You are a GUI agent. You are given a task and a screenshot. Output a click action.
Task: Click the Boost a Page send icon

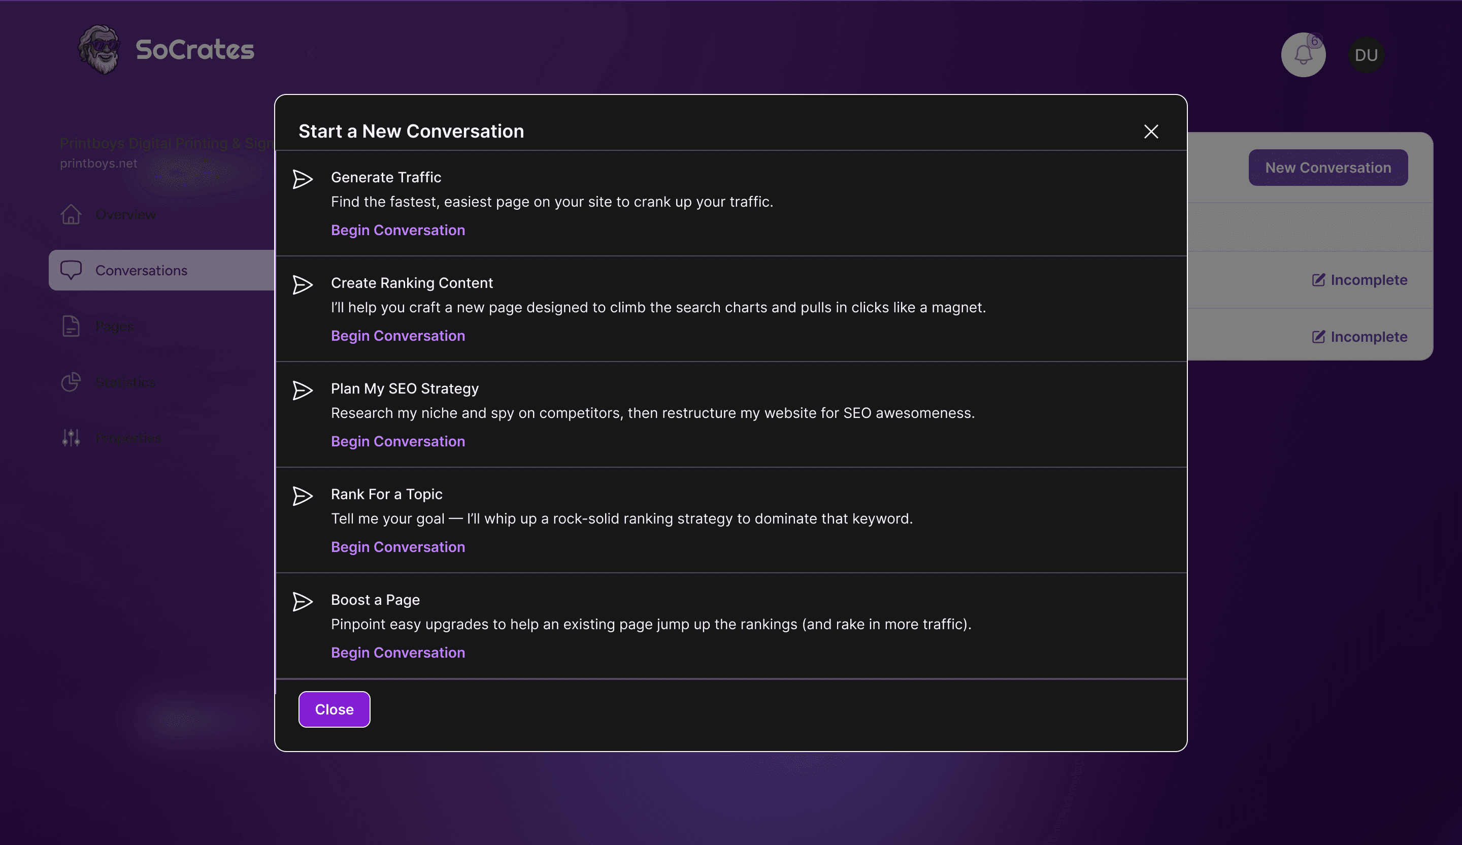pos(302,602)
